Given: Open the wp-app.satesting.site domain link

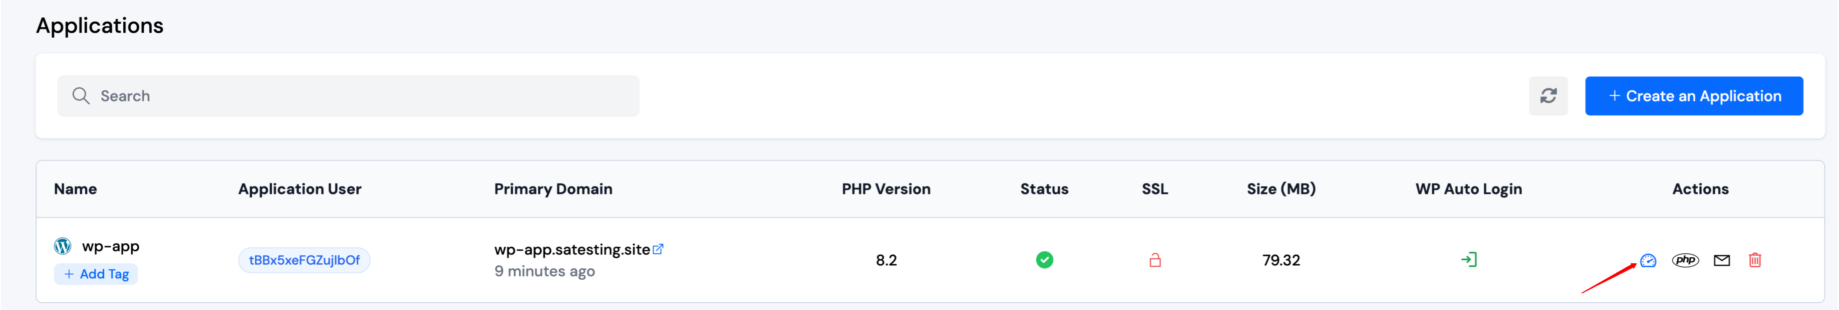Looking at the screenshot, I should pos(572,250).
